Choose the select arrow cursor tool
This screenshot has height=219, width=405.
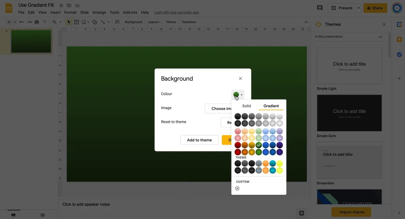(x=69, y=22)
